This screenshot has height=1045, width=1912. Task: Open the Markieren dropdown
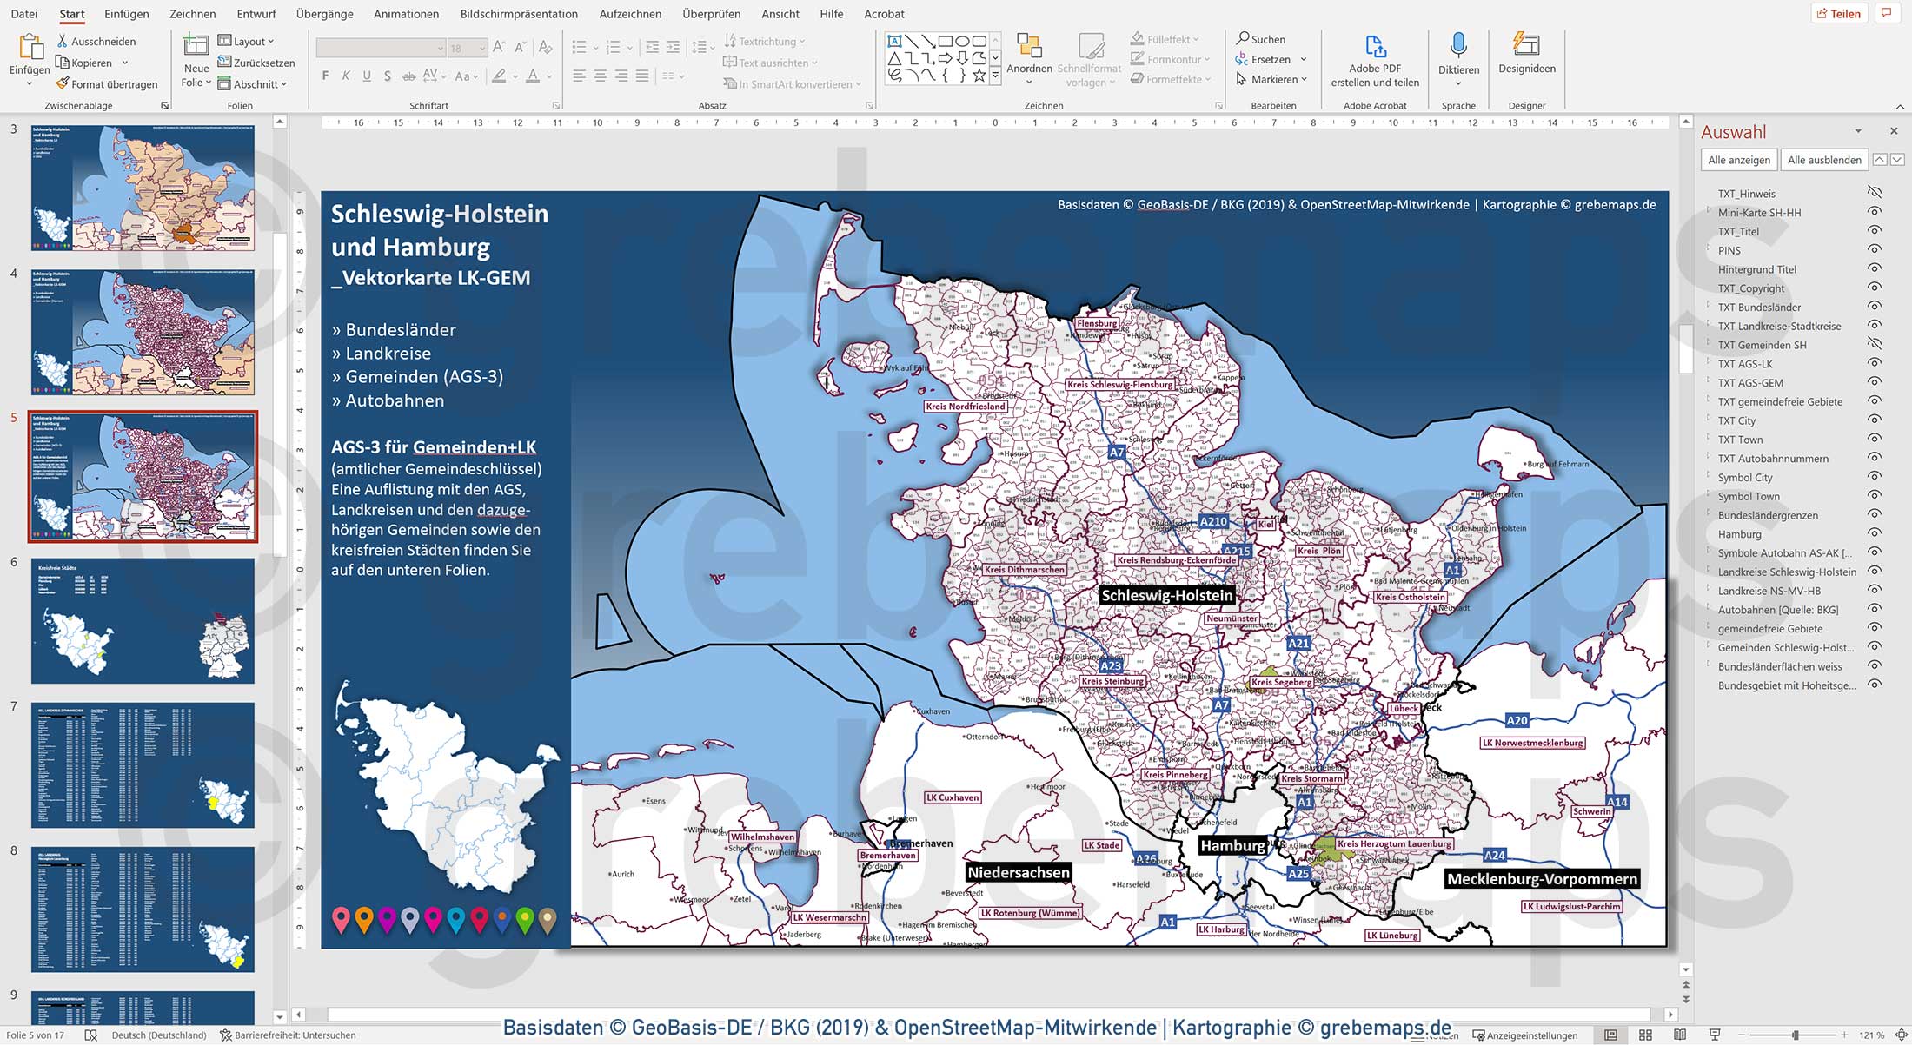[x=1271, y=79]
